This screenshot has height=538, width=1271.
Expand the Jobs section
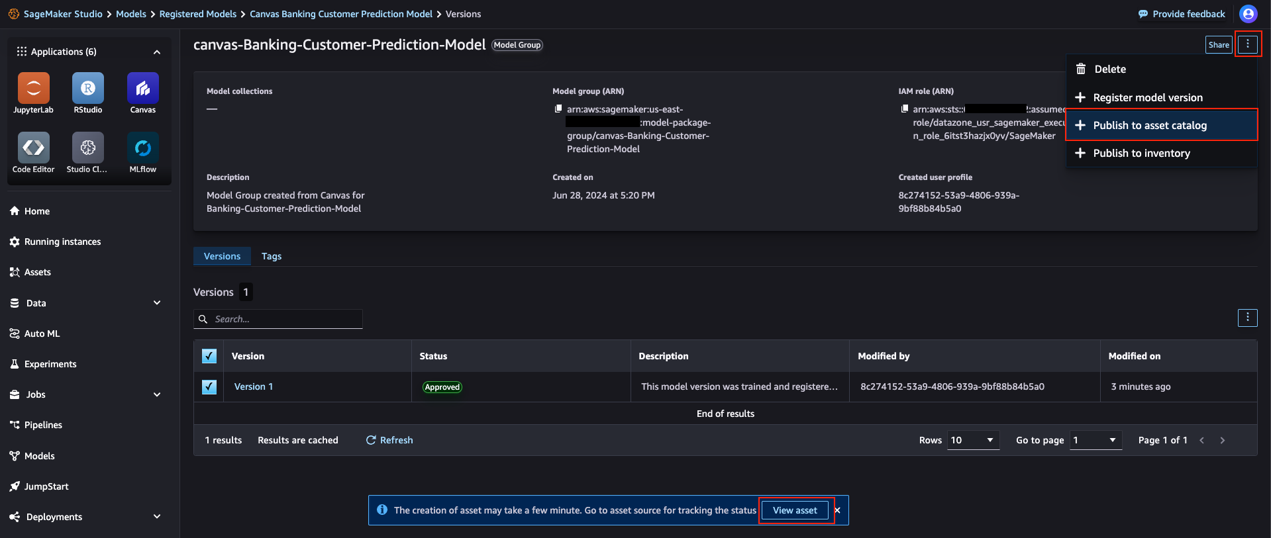pyautogui.click(x=157, y=394)
